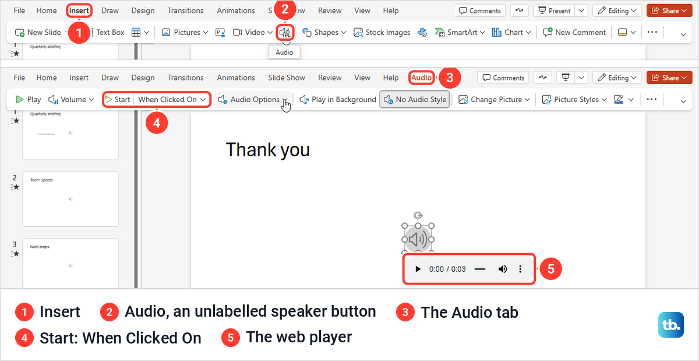Click the Present button in the upper window
Image resolution: width=699 pixels, height=361 pixels.
pyautogui.click(x=553, y=10)
